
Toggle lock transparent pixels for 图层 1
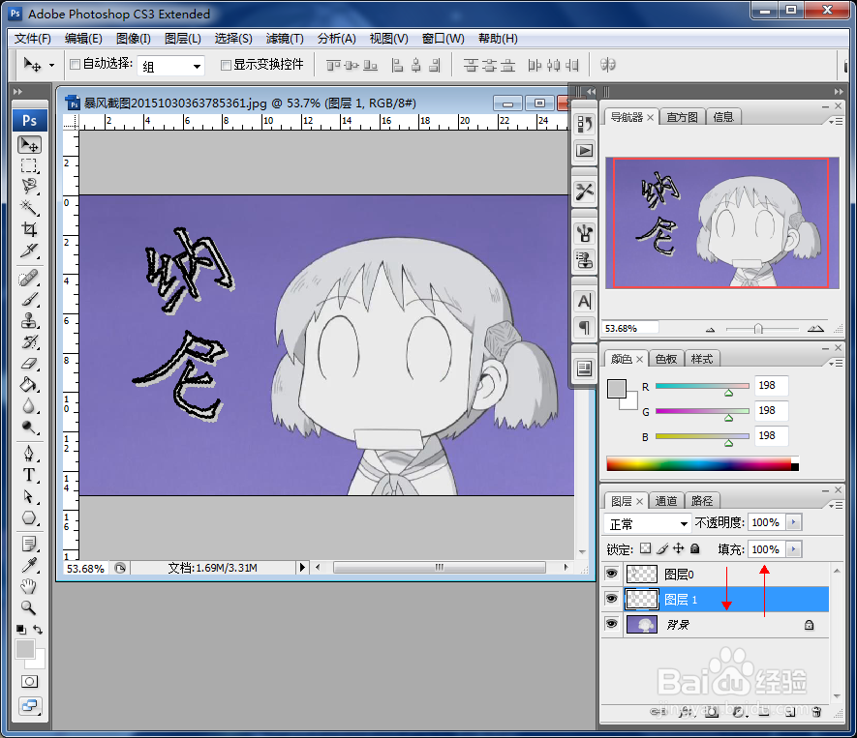pyautogui.click(x=645, y=548)
